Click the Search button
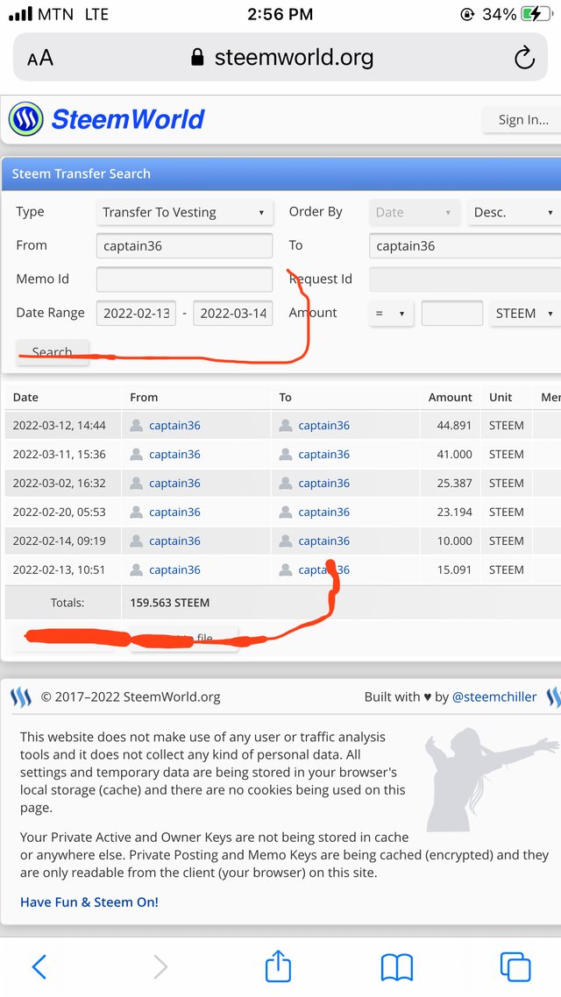This screenshot has width=561, height=997. tap(53, 352)
